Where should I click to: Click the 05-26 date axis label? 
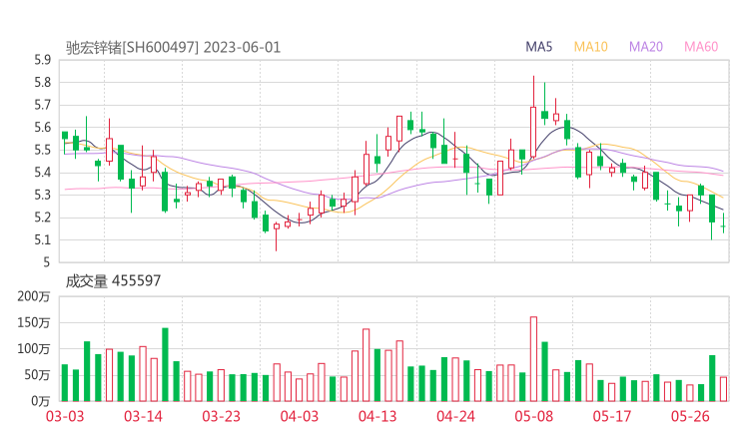pos(690,416)
